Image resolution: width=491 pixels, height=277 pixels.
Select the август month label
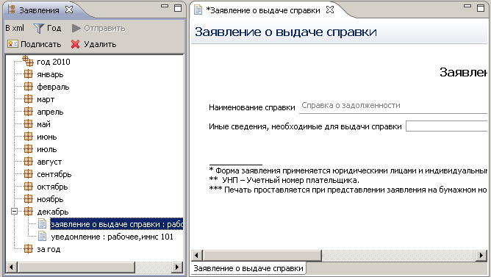coord(49,162)
